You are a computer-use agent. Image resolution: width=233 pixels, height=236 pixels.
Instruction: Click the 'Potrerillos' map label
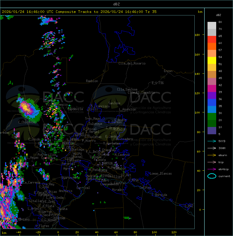[47, 155]
